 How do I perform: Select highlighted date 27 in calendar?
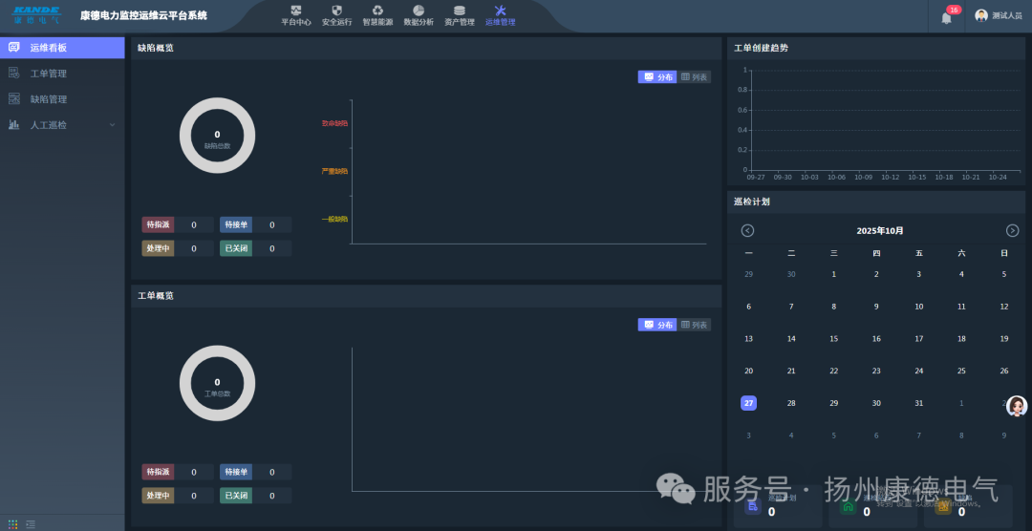(x=748, y=403)
